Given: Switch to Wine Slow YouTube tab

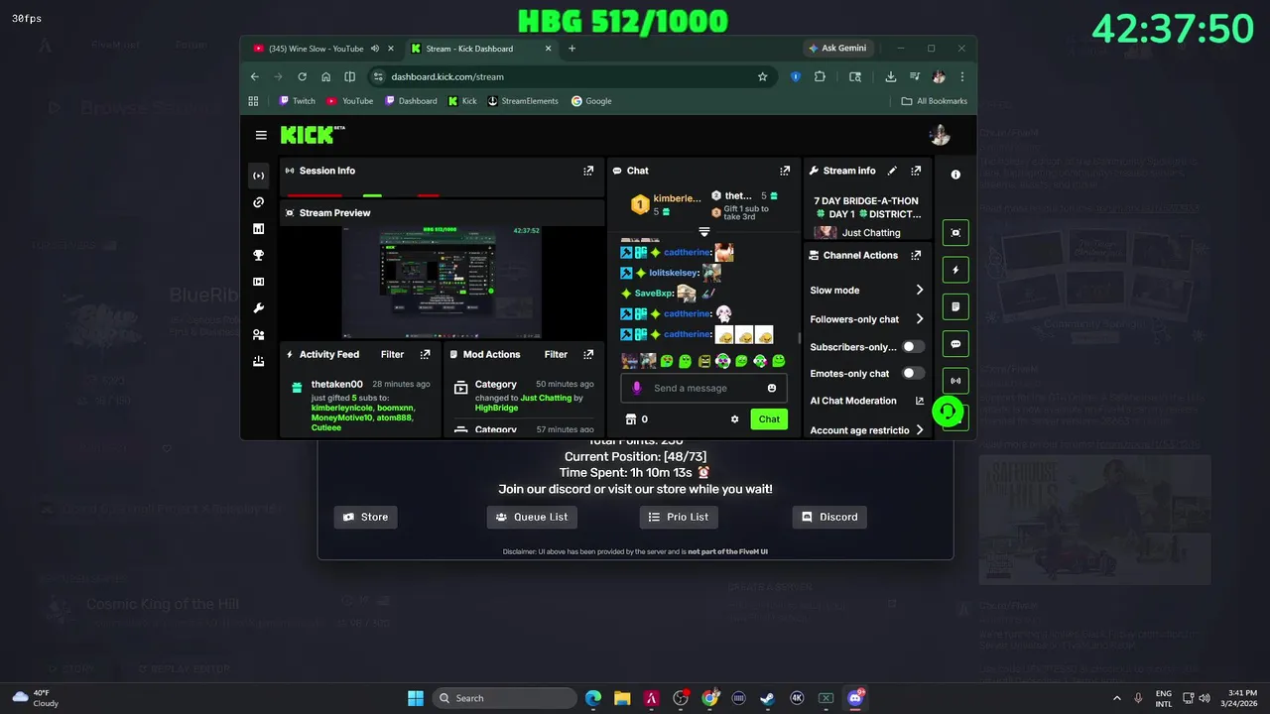Looking at the screenshot, I should click(317, 49).
